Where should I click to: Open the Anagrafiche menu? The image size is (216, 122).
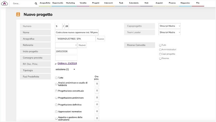tap(45, 3)
